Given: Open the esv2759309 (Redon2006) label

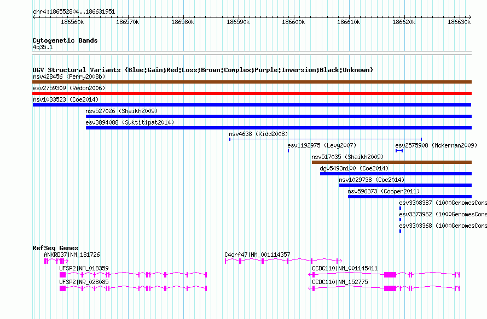Looking at the screenshot, I should [69, 88].
